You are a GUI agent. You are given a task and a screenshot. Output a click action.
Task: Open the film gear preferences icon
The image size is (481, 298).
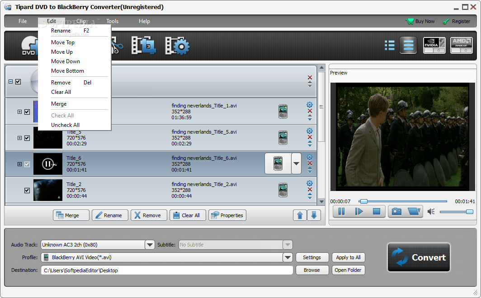click(x=177, y=46)
